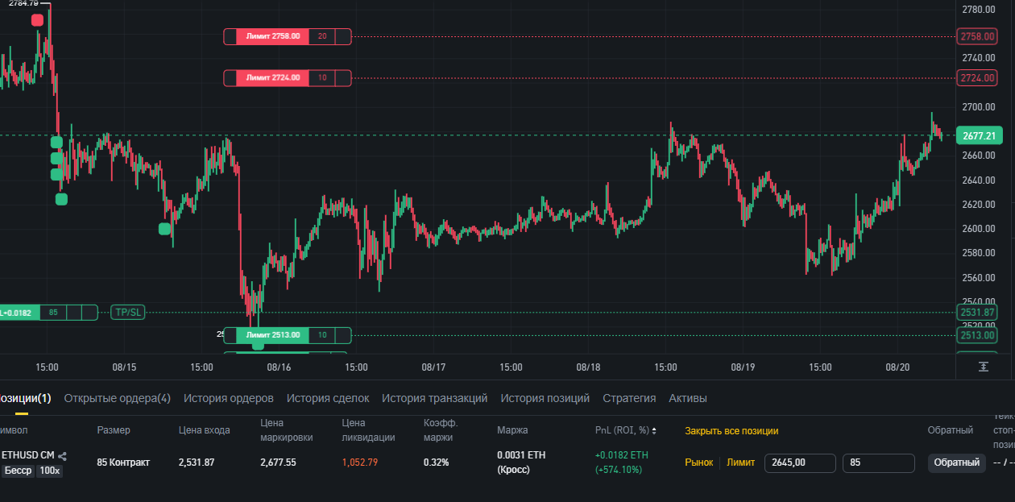Click the close price field showing 2645,00

(799, 463)
